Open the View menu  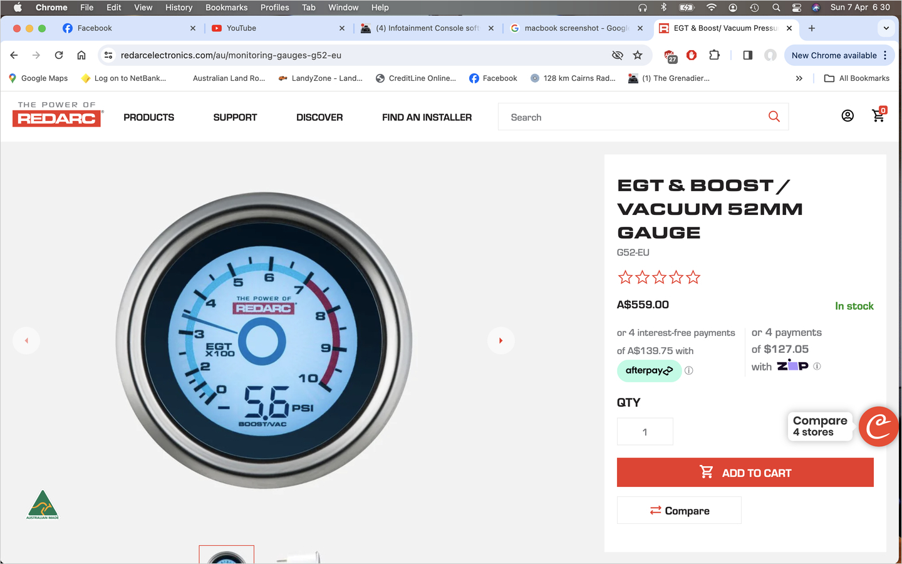(x=143, y=8)
